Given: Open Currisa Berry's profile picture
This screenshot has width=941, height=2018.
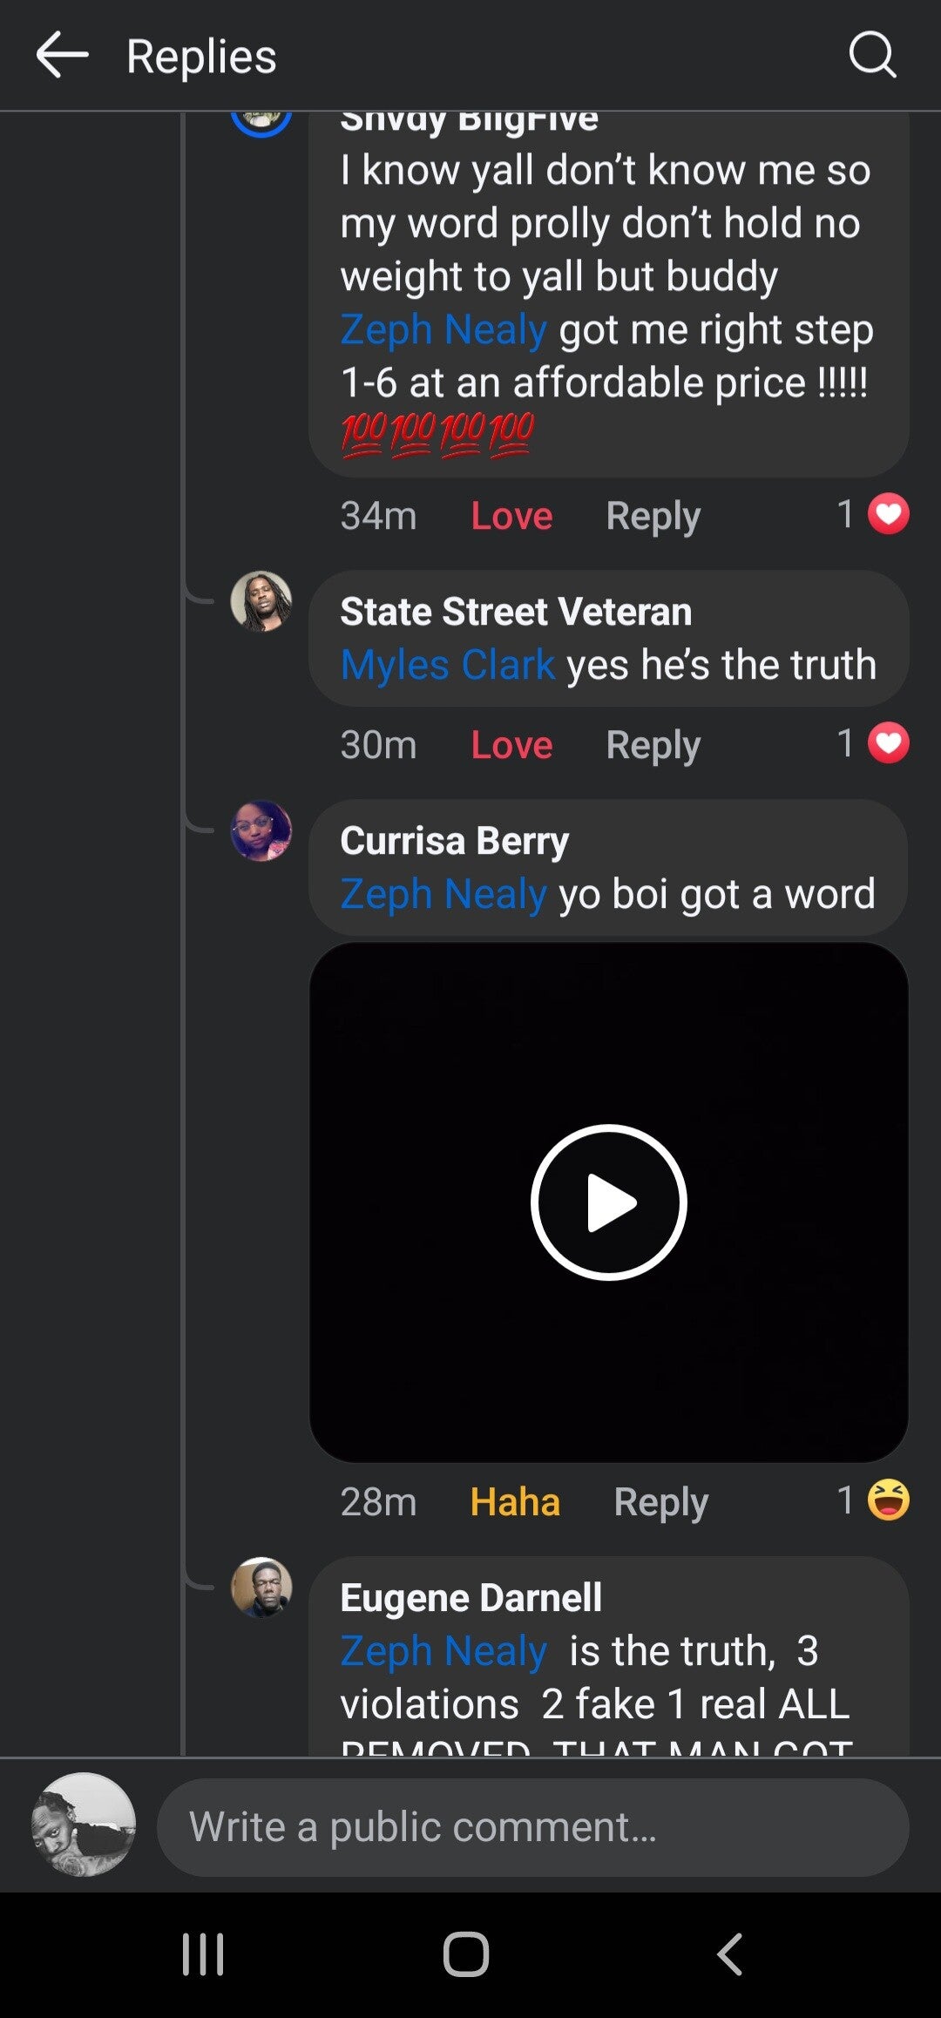Looking at the screenshot, I should point(261,831).
